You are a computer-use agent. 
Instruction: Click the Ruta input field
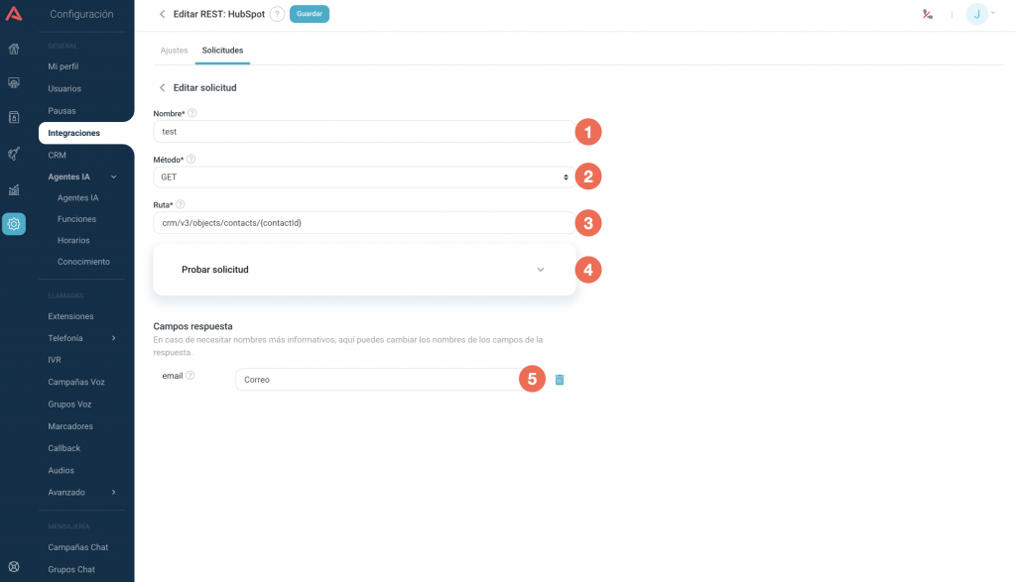(363, 223)
